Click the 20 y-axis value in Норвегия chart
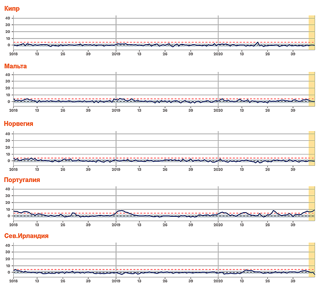This screenshot has height=291, width=320. point(8,148)
